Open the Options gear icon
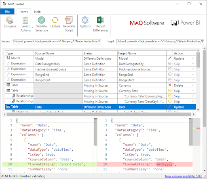The width and height of the screenshot is (207, 179). point(85,20)
